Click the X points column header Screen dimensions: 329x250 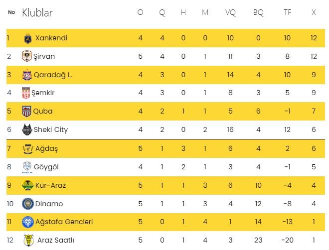(x=314, y=13)
